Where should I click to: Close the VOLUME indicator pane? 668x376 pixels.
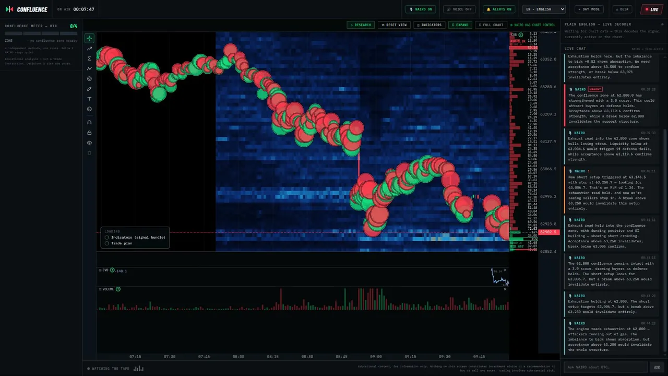[x=505, y=289]
